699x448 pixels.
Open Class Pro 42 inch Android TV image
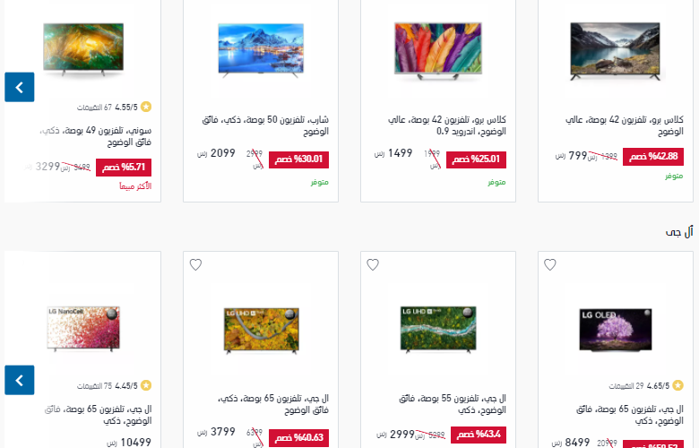(438, 51)
